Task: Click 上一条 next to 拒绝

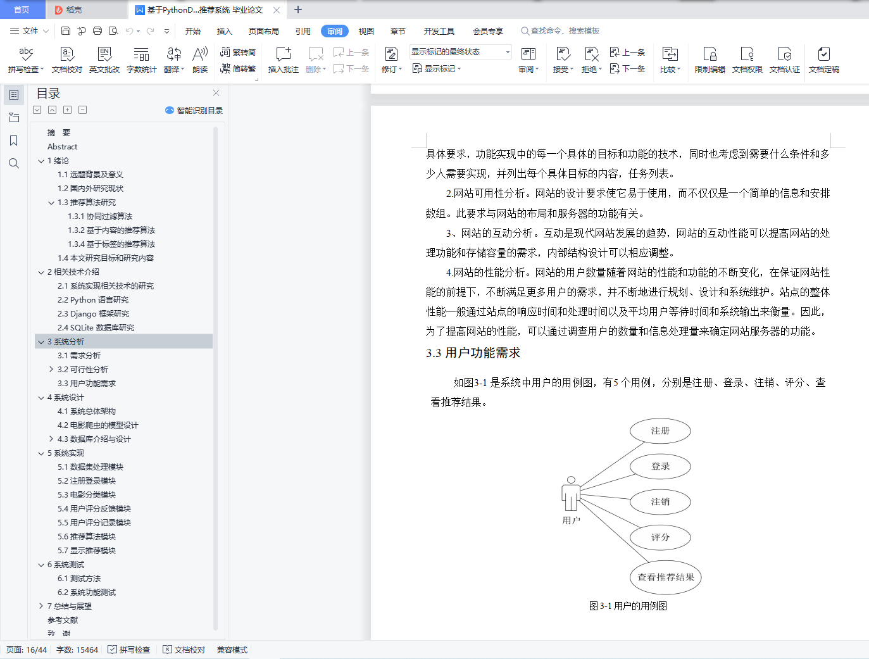Action: (627, 53)
